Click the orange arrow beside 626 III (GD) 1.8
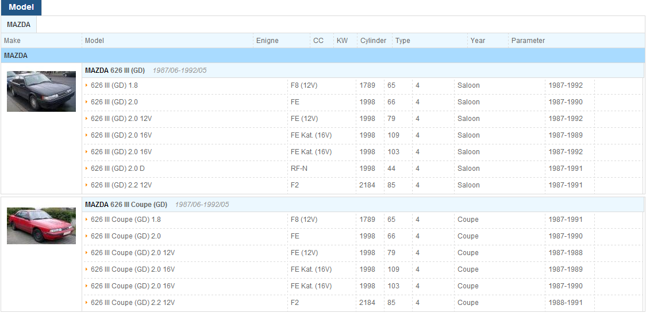Image resolution: width=646 pixels, height=313 pixels. (87, 85)
